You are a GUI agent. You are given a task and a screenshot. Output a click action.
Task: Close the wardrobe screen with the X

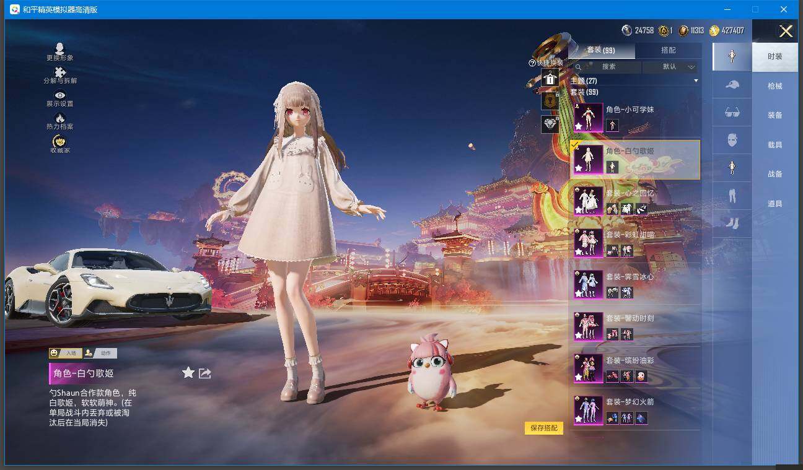coord(786,32)
